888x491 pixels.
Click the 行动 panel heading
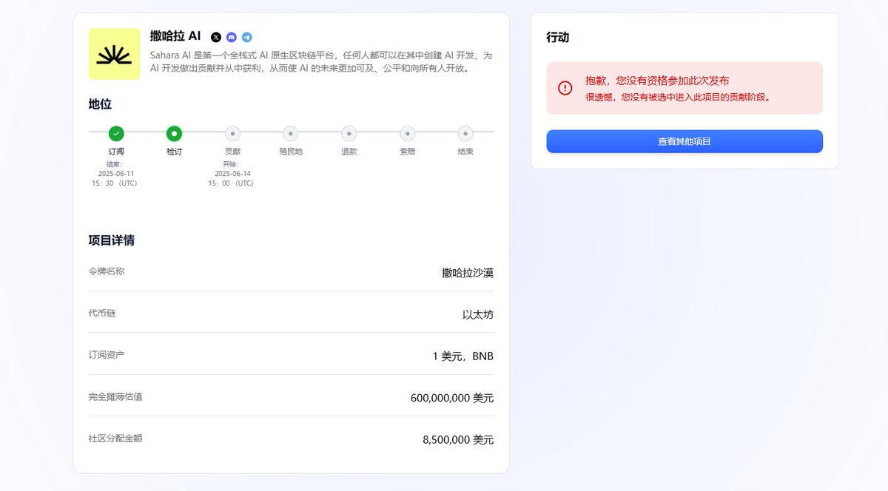click(x=558, y=37)
